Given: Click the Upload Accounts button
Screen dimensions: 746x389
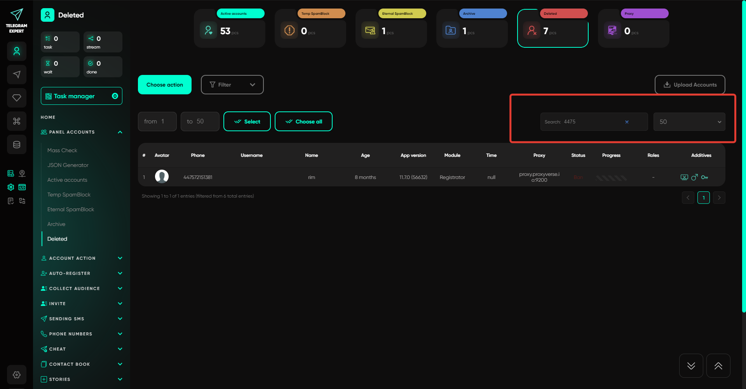Looking at the screenshot, I should [x=690, y=85].
